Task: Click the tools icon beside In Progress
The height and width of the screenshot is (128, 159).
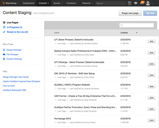Action: tap(4, 27)
